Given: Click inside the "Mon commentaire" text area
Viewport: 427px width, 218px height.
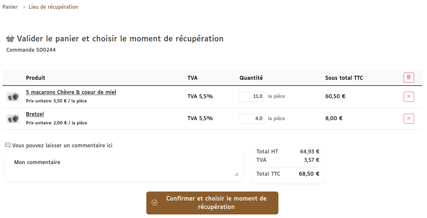Looking at the screenshot, I should click(123, 166).
